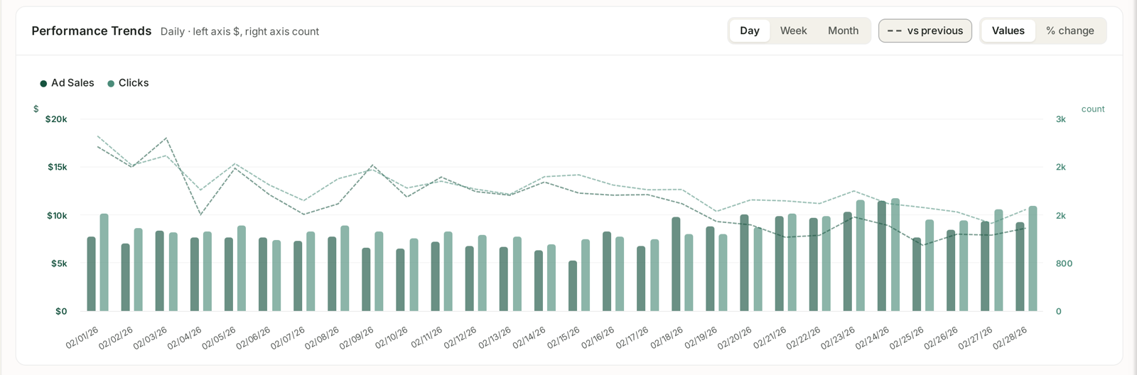Viewport: 1137px width, 375px height.
Task: Click the $15k left axis label
Action: pyautogui.click(x=58, y=167)
